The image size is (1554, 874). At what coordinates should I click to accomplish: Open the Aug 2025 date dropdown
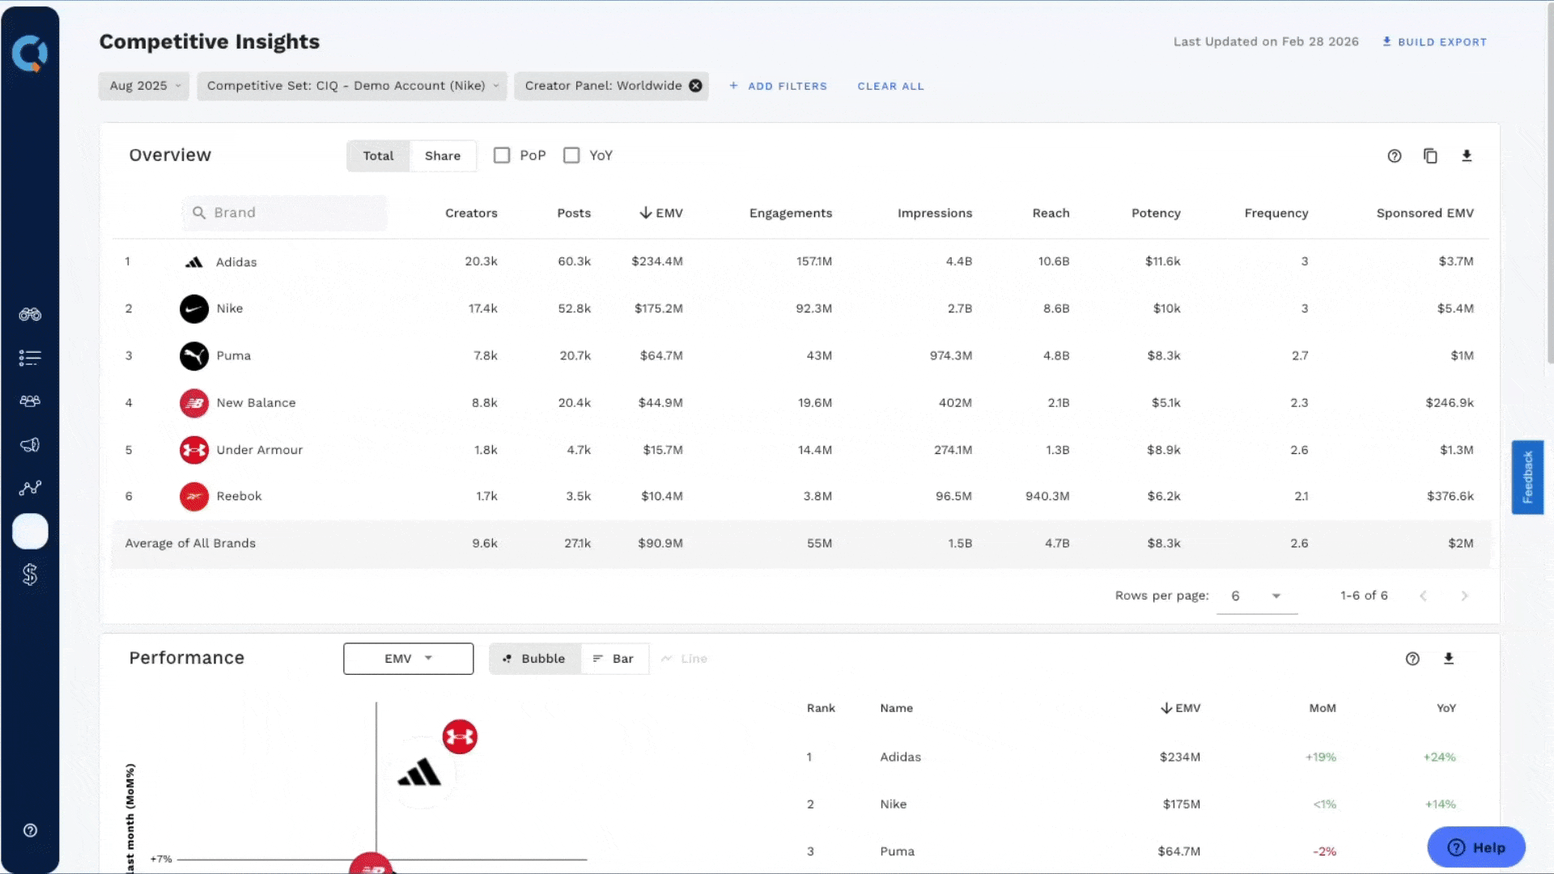pyautogui.click(x=144, y=86)
